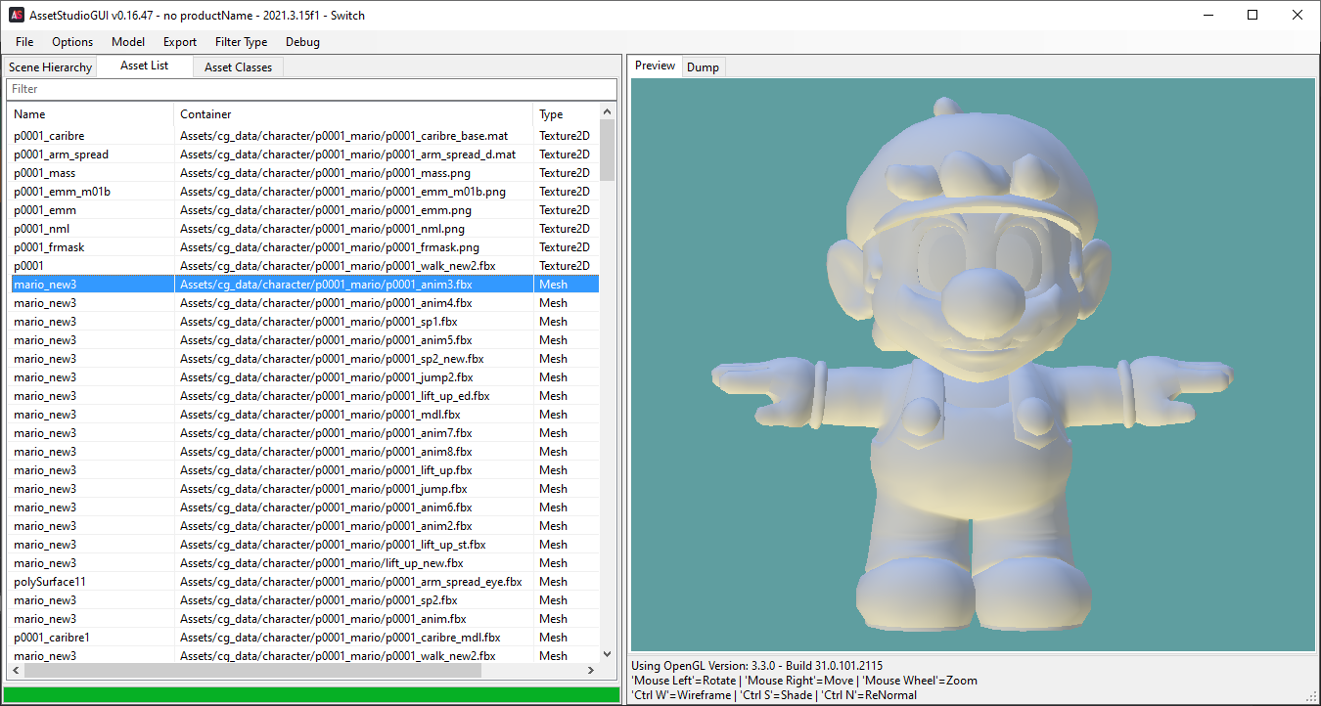Open the Export menu

click(180, 42)
